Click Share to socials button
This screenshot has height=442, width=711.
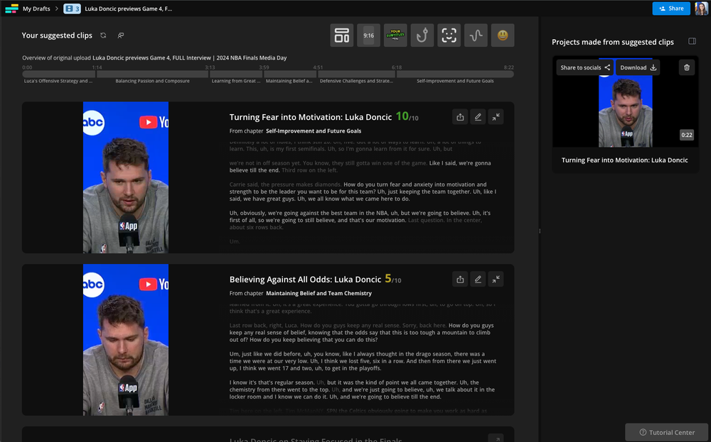coord(584,67)
